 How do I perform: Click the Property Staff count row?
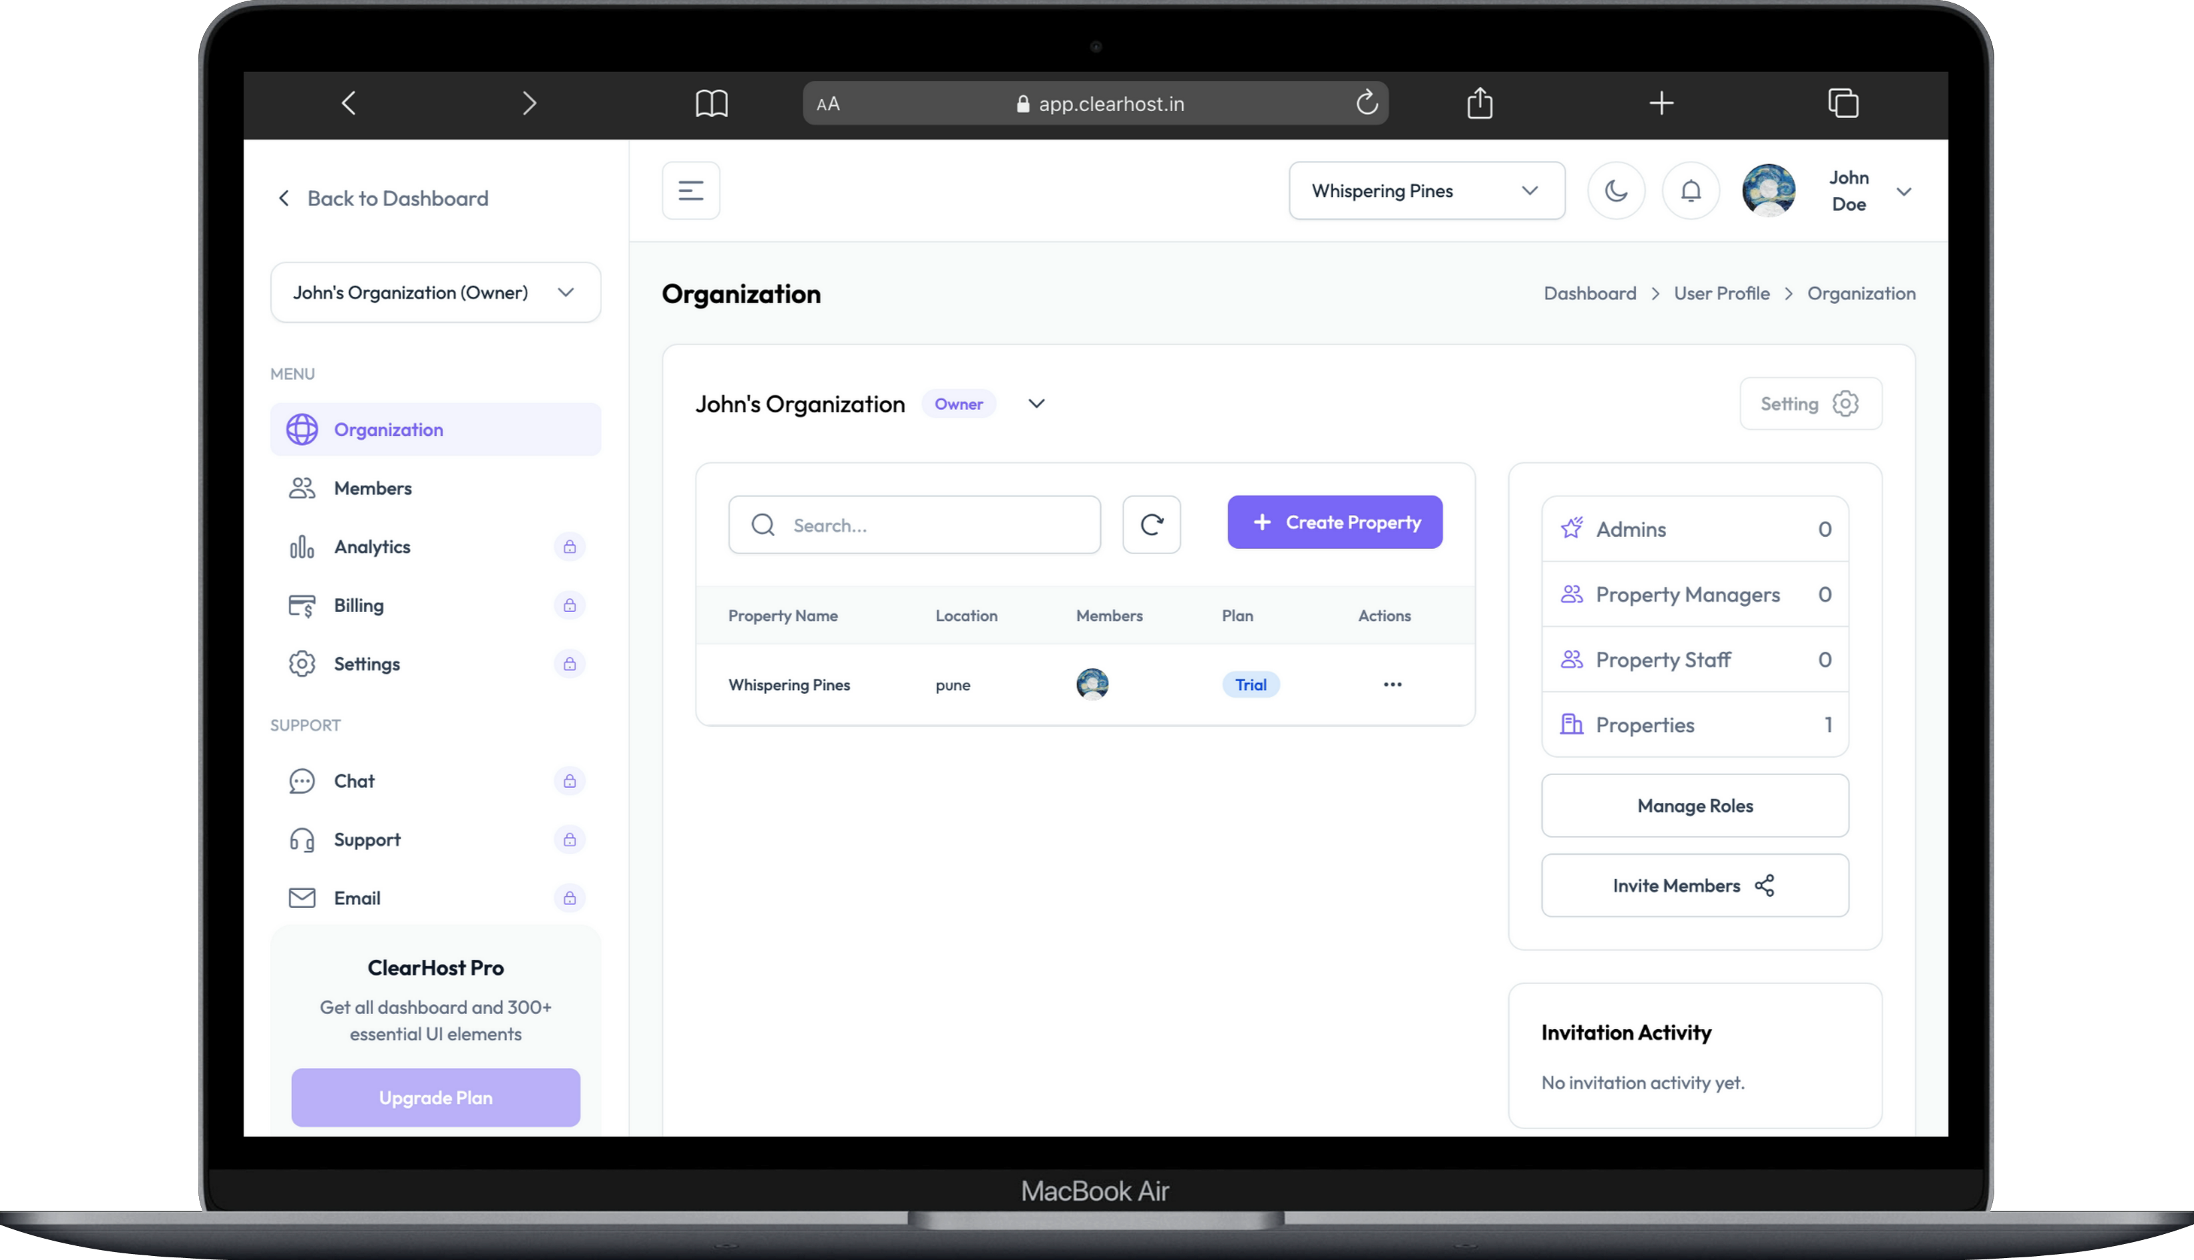(x=1695, y=659)
